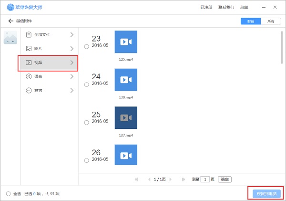The height and width of the screenshot is (201, 286).
Task: Select the radio button for date 23
Action: pos(87,47)
